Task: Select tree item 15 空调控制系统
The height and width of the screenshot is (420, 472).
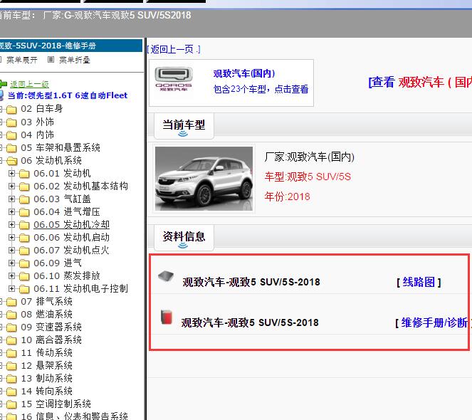Action: click(x=56, y=404)
